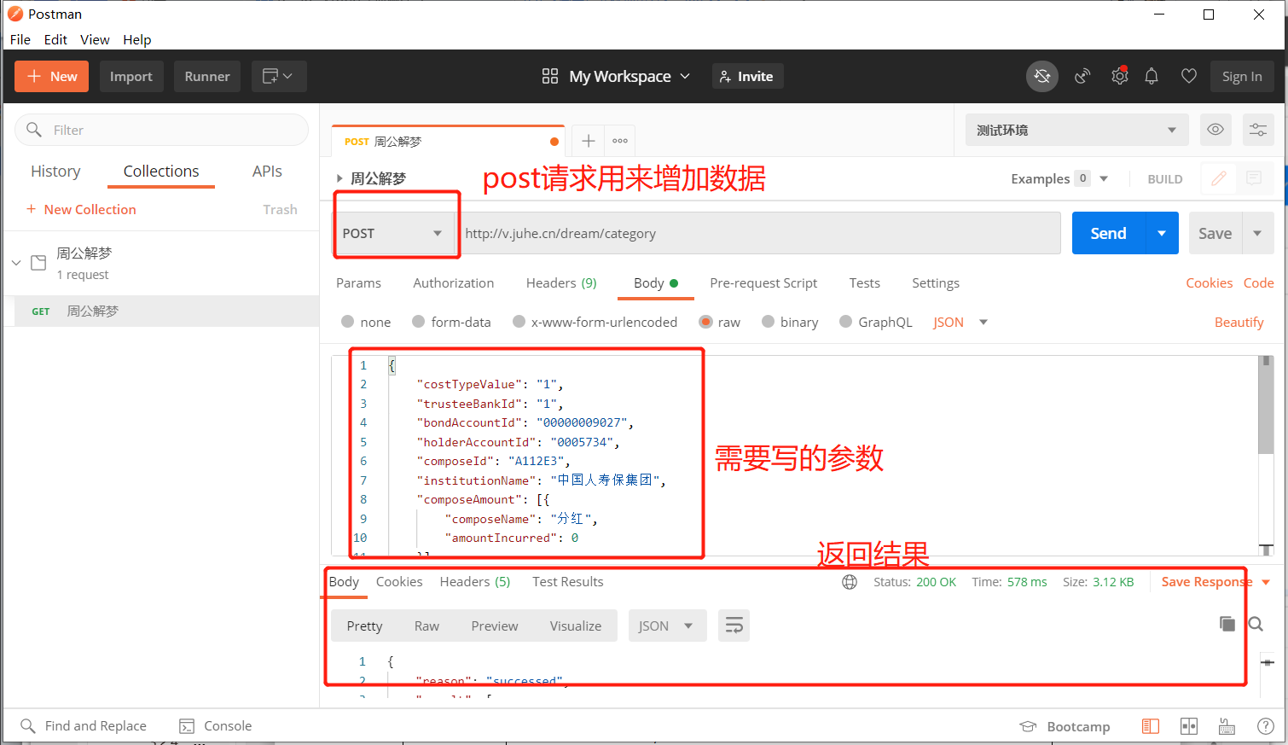Viewport: 1288px width, 745px height.
Task: Open the Runner
Action: [x=207, y=76]
